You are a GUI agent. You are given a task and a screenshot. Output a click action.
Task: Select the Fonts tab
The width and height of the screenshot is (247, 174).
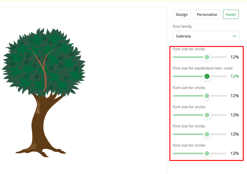[x=231, y=14]
